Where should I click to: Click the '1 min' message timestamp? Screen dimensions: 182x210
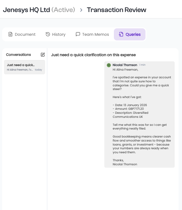pyautogui.click(x=142, y=65)
